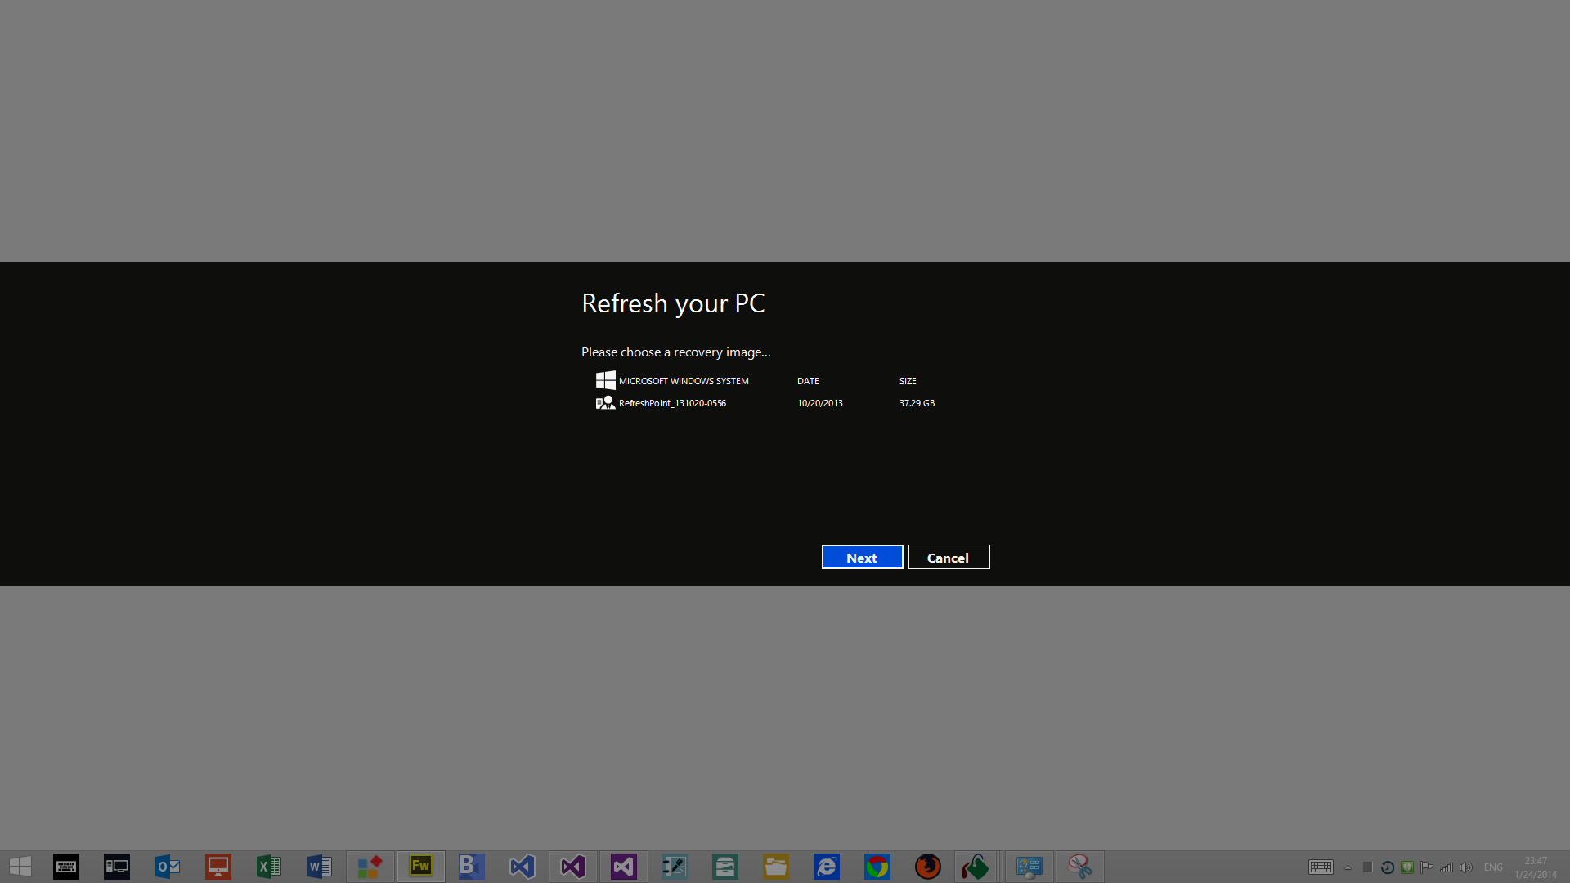Open the touch keyboard tray button

[1321, 867]
